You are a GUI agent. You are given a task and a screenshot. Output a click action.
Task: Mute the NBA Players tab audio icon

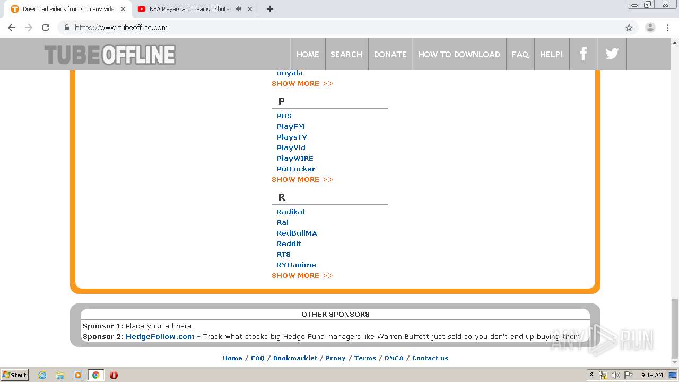238,9
